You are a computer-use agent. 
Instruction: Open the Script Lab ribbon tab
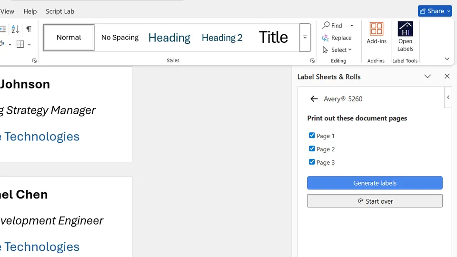60,11
